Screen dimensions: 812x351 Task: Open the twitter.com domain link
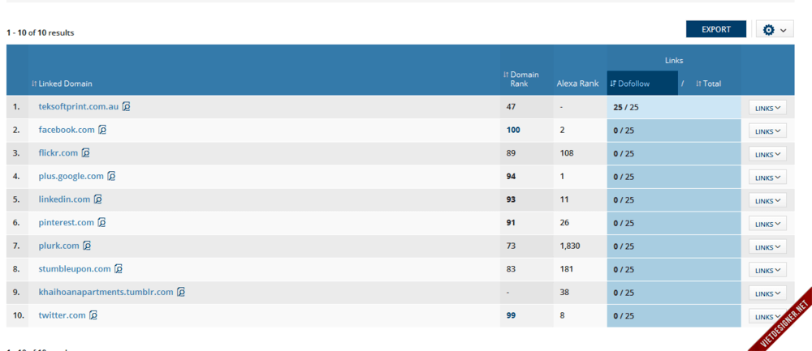63,315
